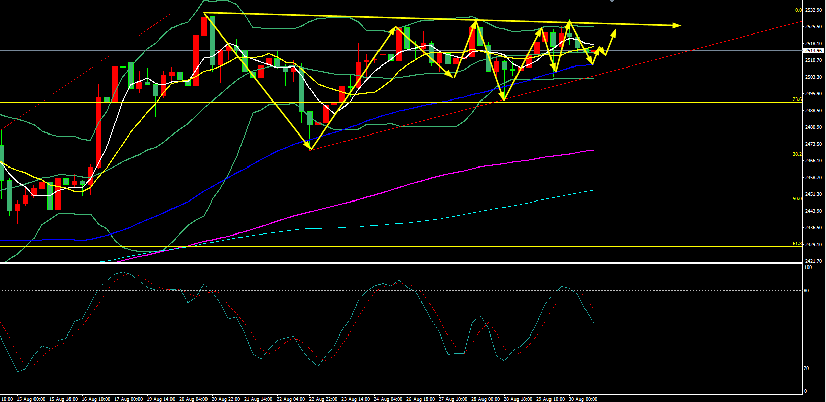Screen dimensions: 826x402
Task: Click the Fibonacci 0.0 level label
Action: 798,10
